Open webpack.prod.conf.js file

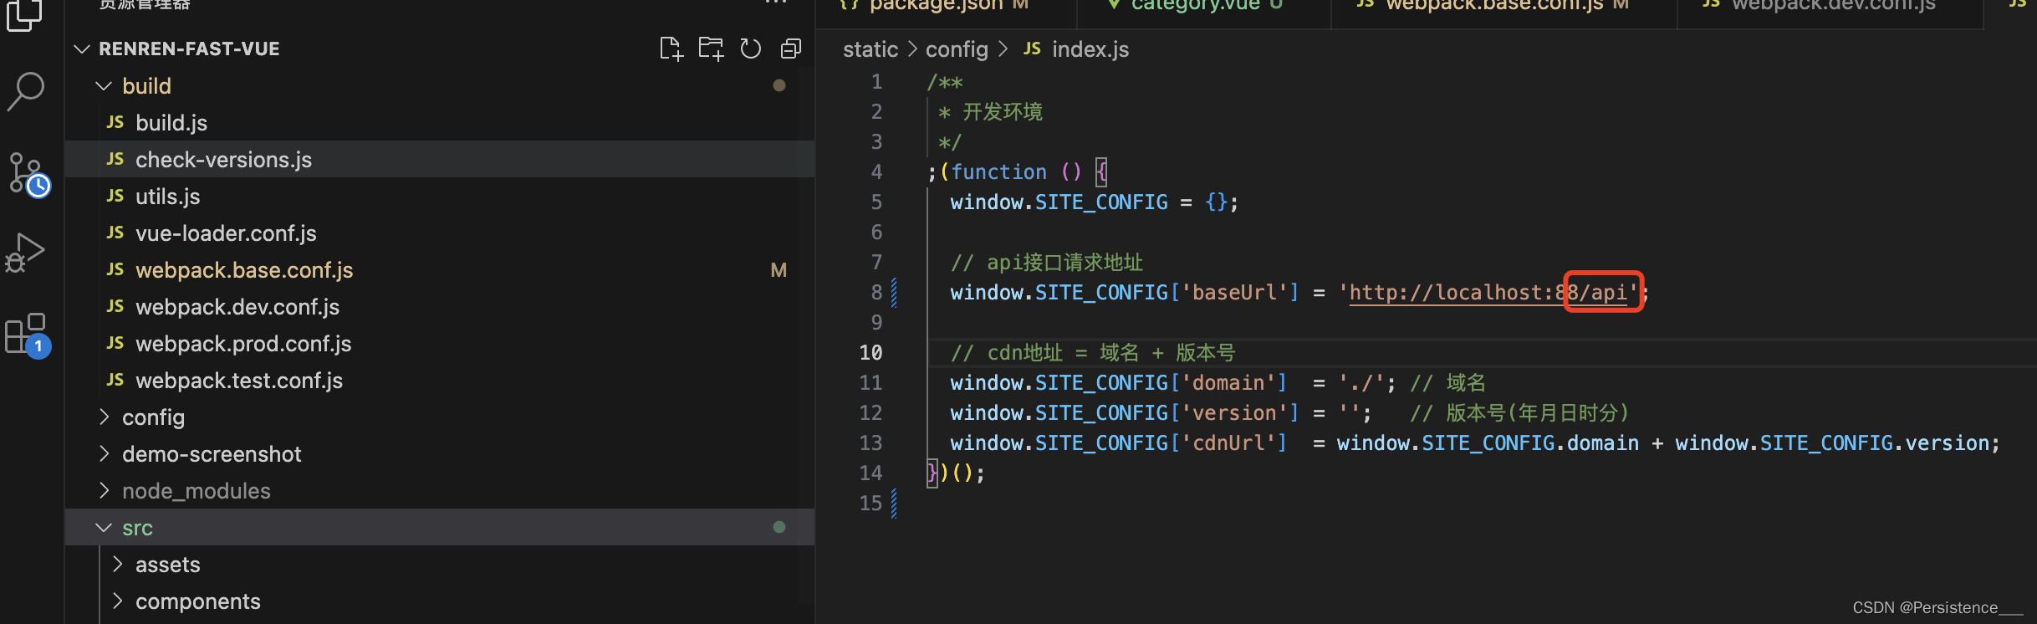(440, 344)
